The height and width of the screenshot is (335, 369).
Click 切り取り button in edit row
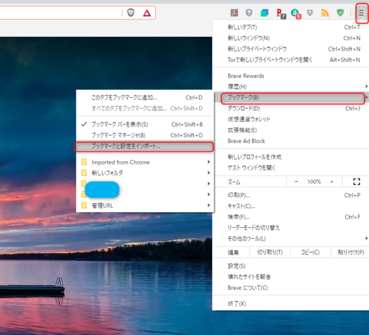(269, 252)
